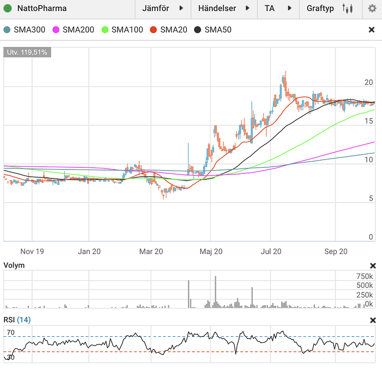
Task: Click the price level 10 label
Action: point(369,160)
